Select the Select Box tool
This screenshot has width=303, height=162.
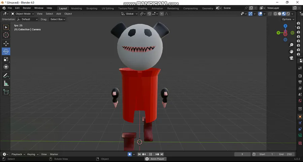tap(6, 27)
